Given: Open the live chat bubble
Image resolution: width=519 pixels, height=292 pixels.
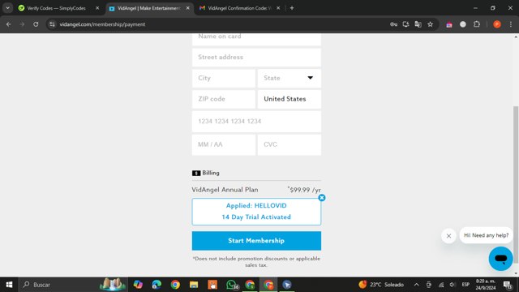Looking at the screenshot, I should pos(500,259).
